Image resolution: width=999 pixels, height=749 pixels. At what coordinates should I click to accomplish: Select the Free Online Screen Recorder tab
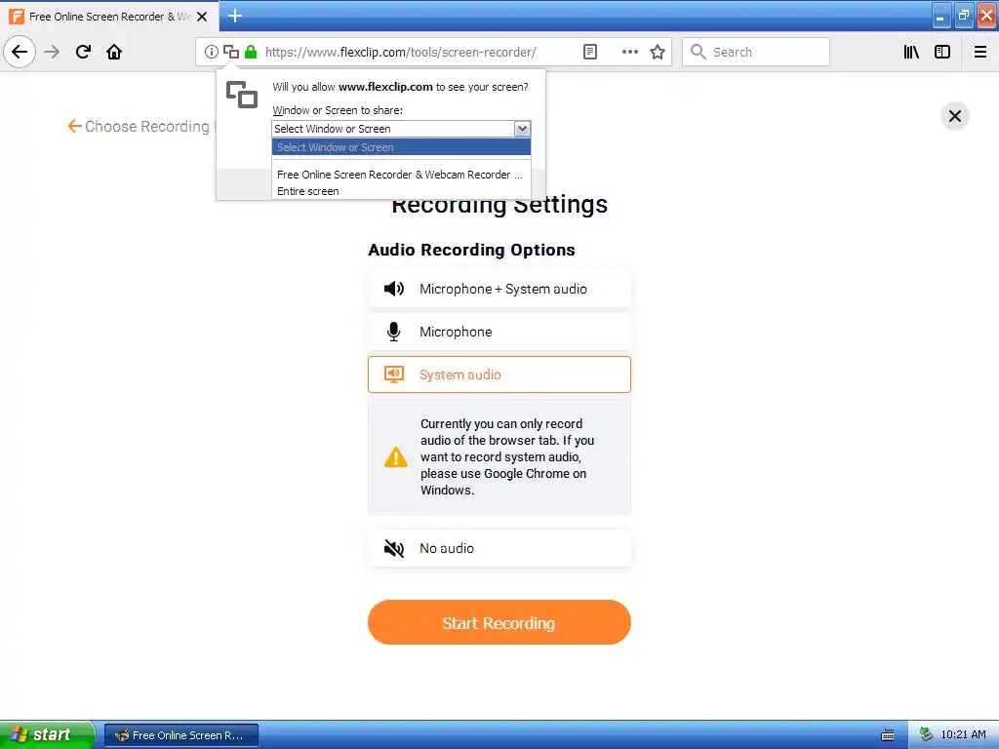click(x=108, y=17)
